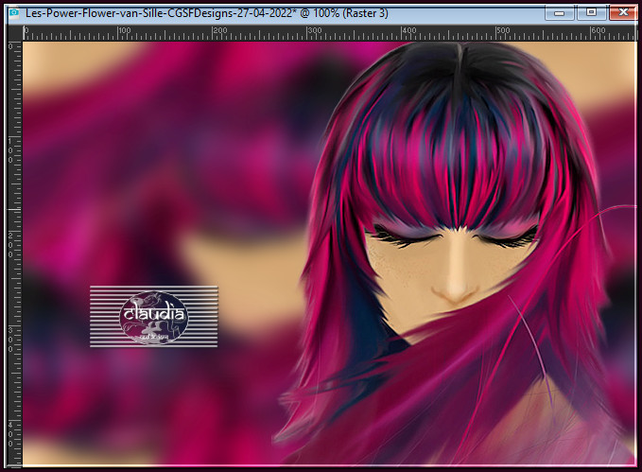Viewport: 642px width, 472px height.
Task: Close the Les-Power-Flower image window
Action: (x=623, y=13)
